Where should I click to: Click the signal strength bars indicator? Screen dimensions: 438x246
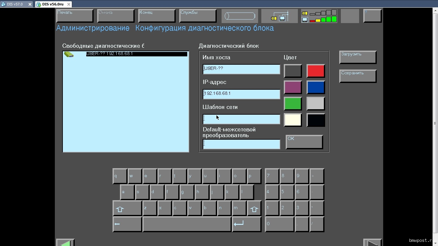pos(319,16)
